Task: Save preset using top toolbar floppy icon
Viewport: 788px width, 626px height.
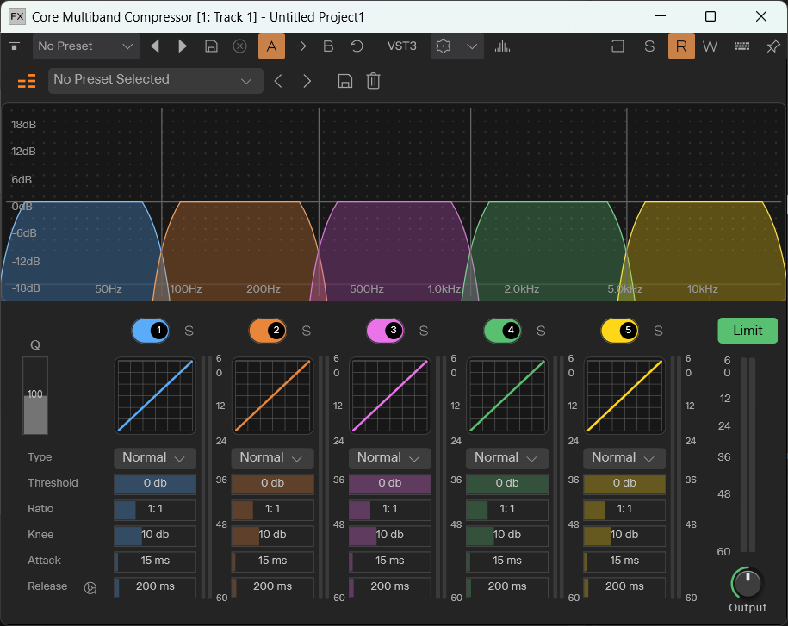Action: (211, 46)
